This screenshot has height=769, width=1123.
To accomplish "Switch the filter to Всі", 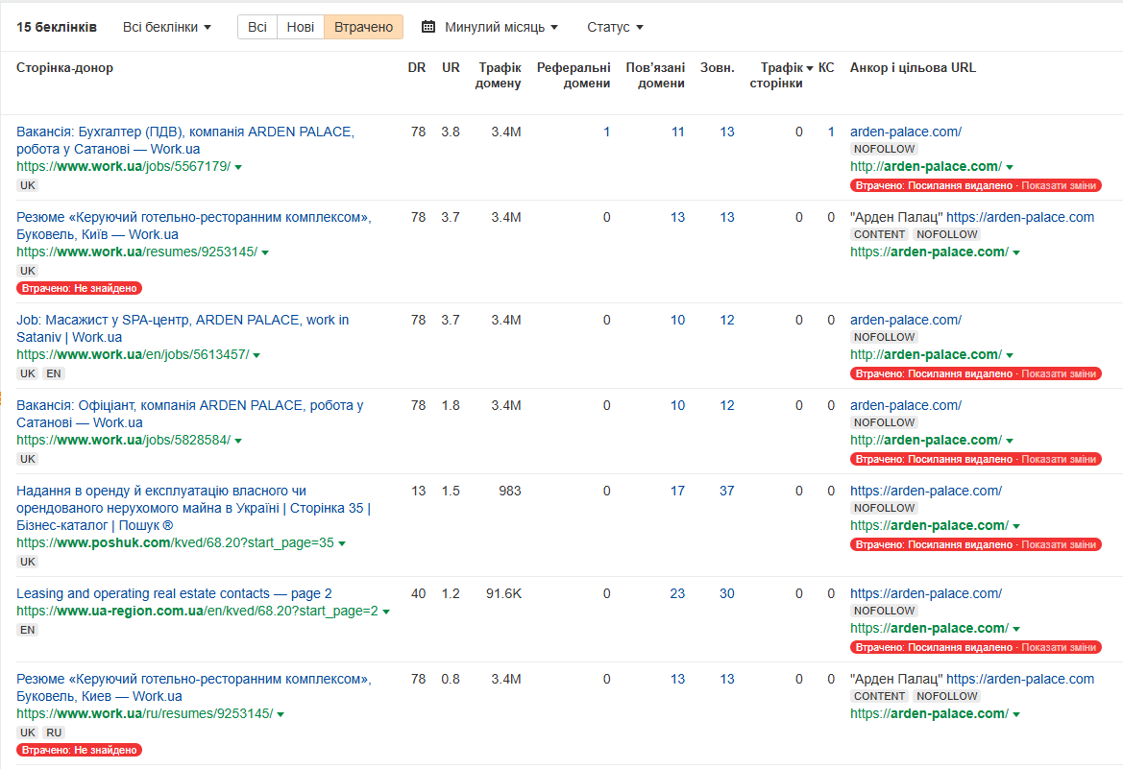I will 257,27.
